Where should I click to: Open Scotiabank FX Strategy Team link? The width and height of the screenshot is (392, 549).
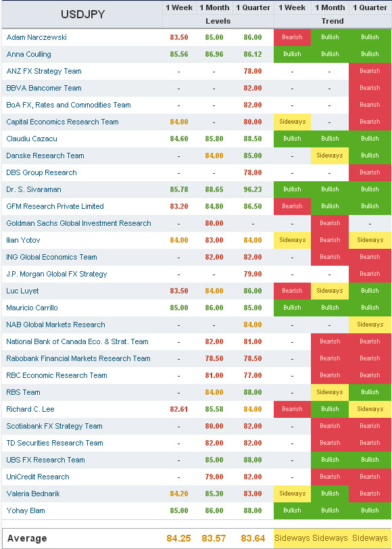[54, 426]
